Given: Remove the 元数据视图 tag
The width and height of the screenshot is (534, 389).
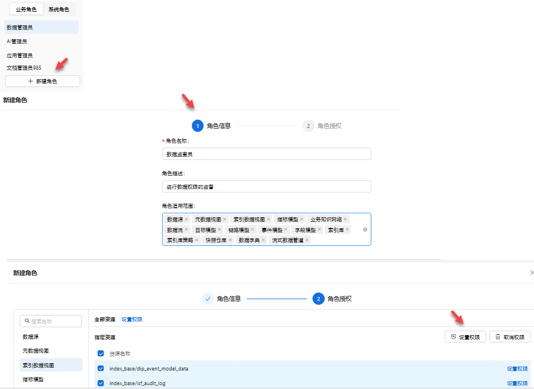Looking at the screenshot, I should click(225, 219).
